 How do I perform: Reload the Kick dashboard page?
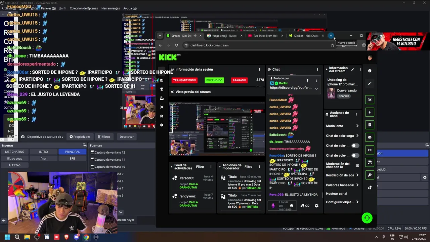tap(176, 45)
